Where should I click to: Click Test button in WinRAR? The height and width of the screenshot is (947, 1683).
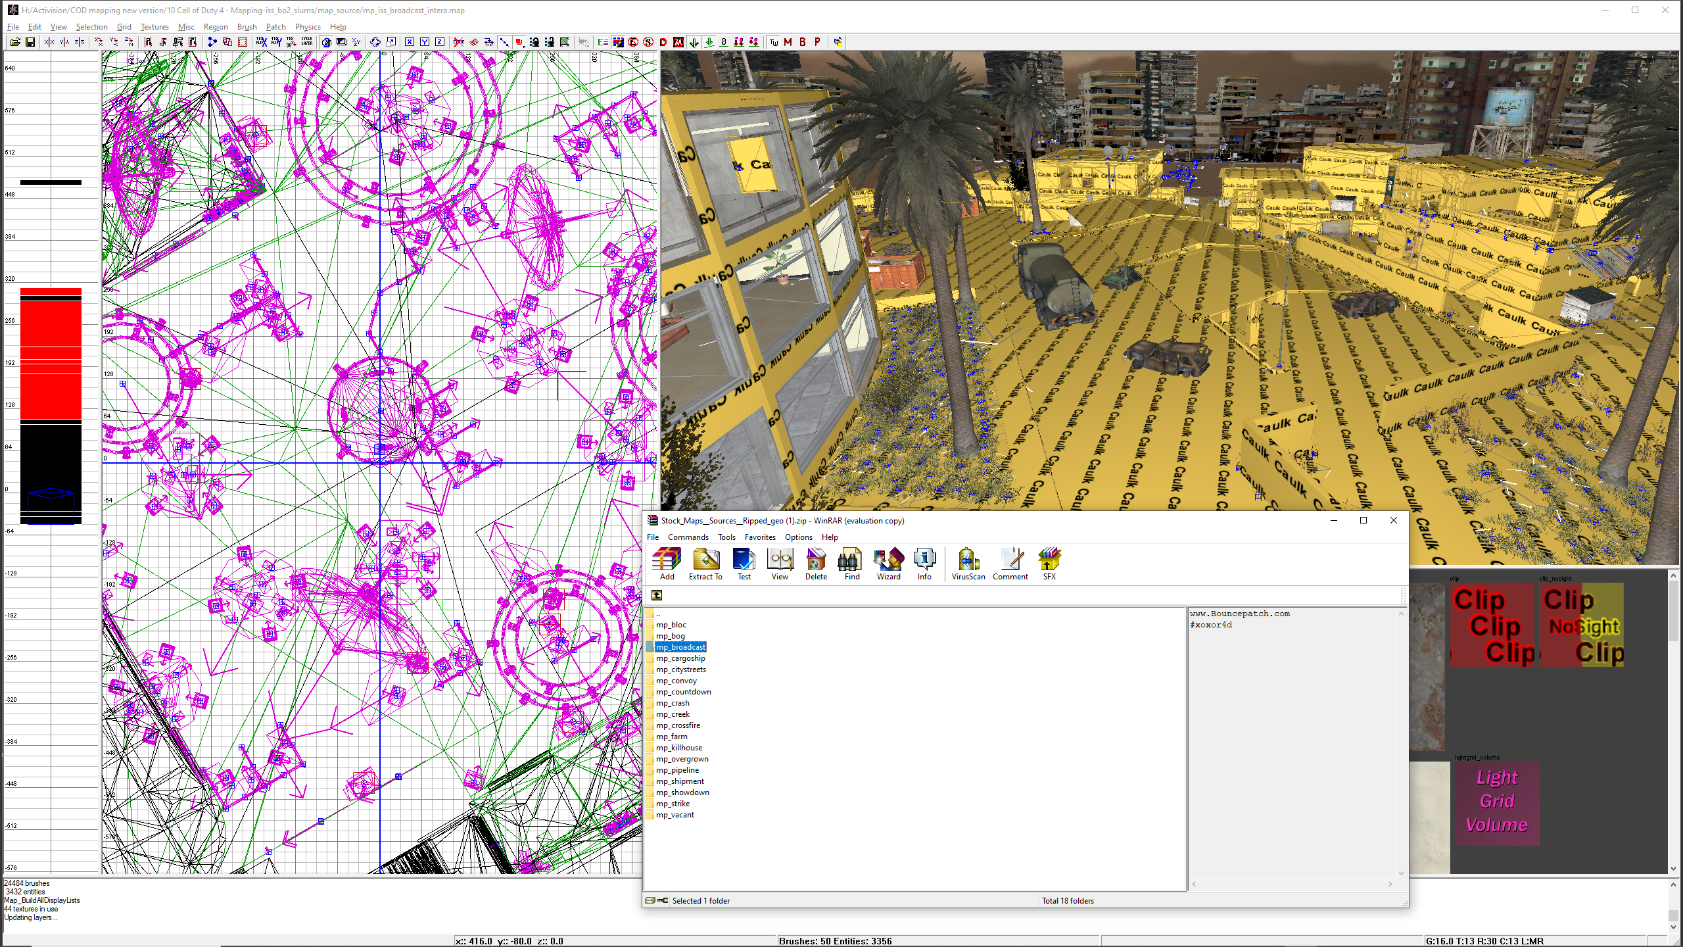[x=744, y=564]
